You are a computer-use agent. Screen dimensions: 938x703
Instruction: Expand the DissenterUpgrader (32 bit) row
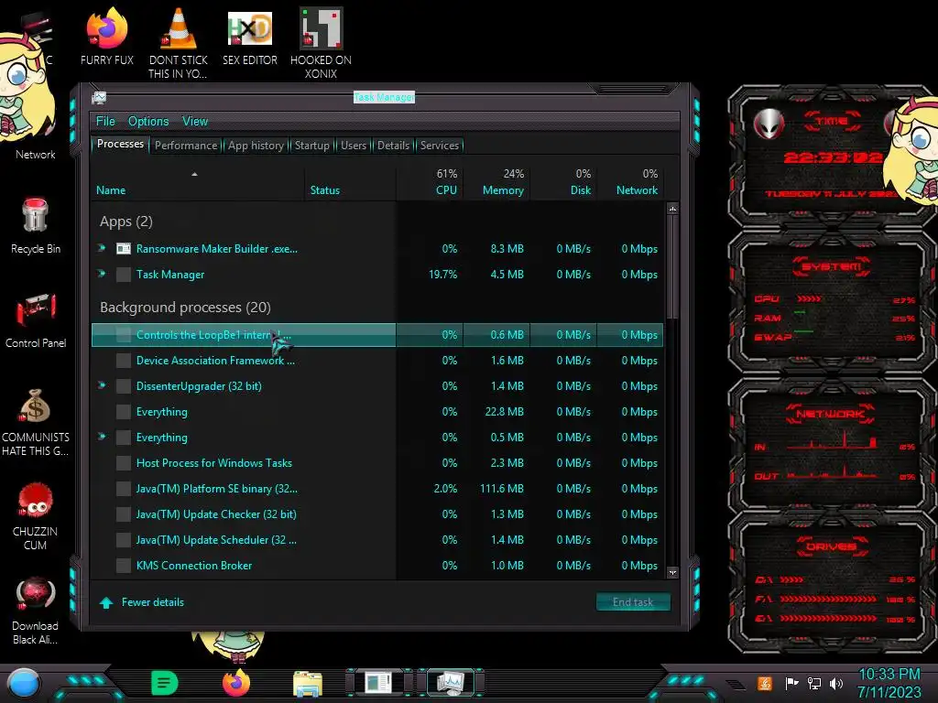coord(102,385)
